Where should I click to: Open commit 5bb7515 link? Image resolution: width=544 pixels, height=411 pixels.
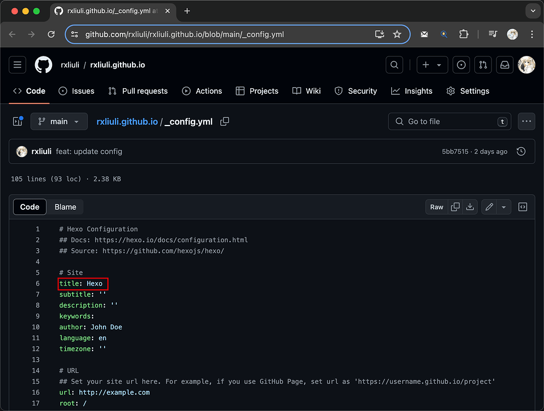pyautogui.click(x=455, y=151)
